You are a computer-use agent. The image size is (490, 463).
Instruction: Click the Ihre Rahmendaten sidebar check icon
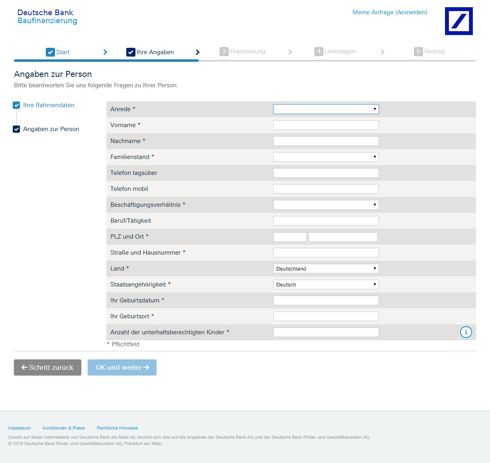click(x=16, y=105)
